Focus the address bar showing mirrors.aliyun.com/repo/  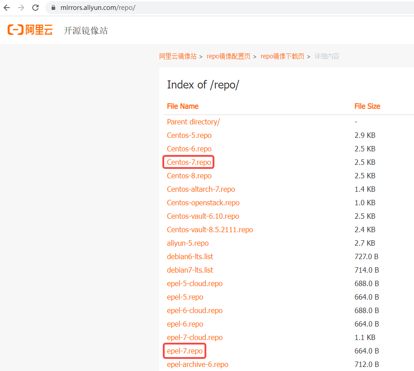coord(230,8)
